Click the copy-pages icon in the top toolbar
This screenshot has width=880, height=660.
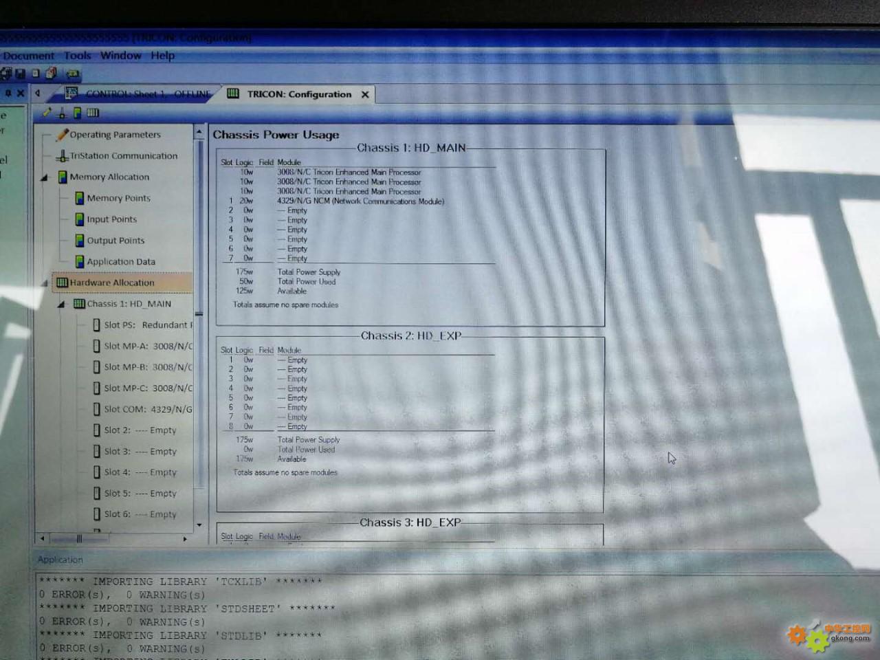(x=51, y=73)
